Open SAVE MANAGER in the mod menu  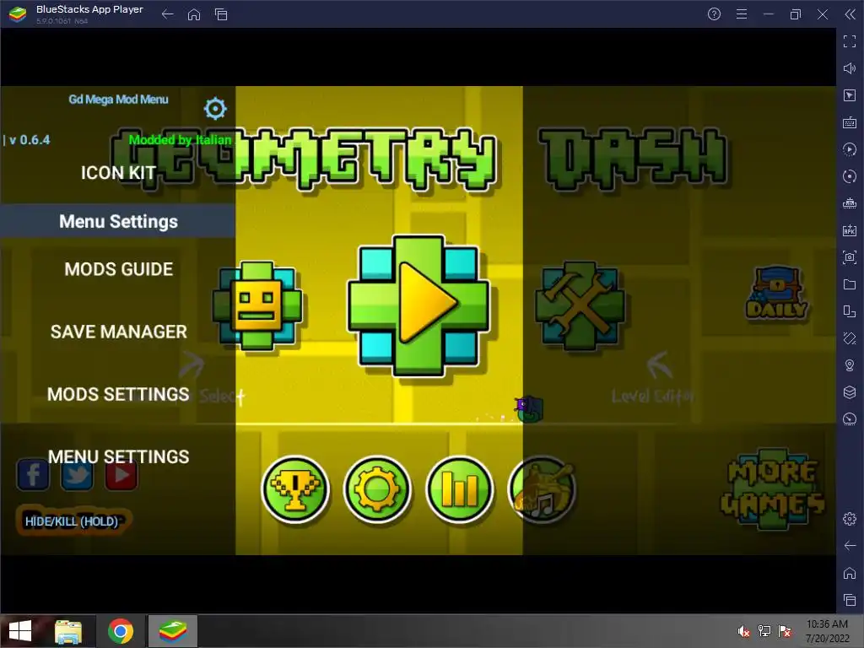coord(118,332)
